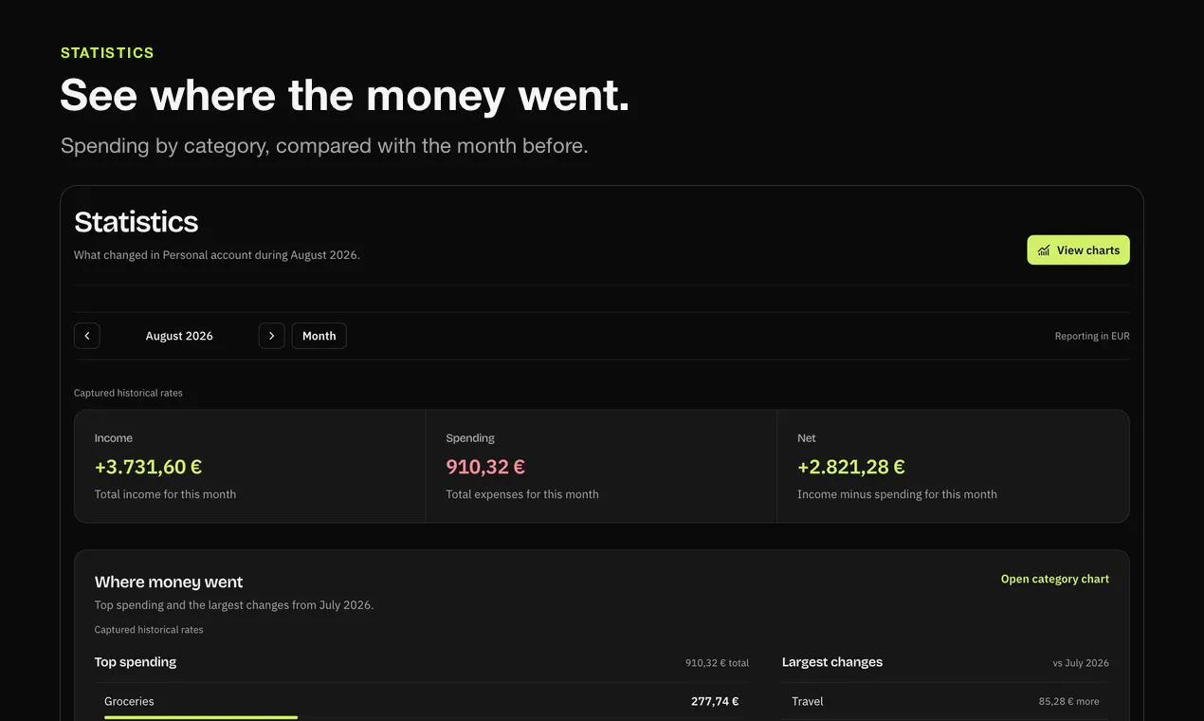Viewport: 1204px width, 721px height.
Task: Click the Reporting in EUR label
Action: tap(1092, 336)
